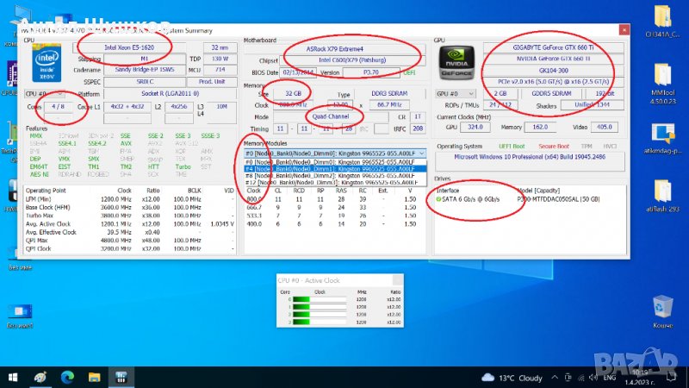Viewport: 689px width, 388px height.
Task: Click the NVIDIA GeForce logo
Action: [456, 62]
